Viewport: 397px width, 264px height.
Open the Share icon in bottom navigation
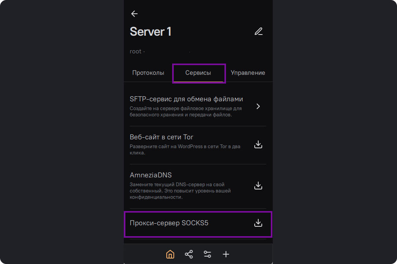[189, 254]
